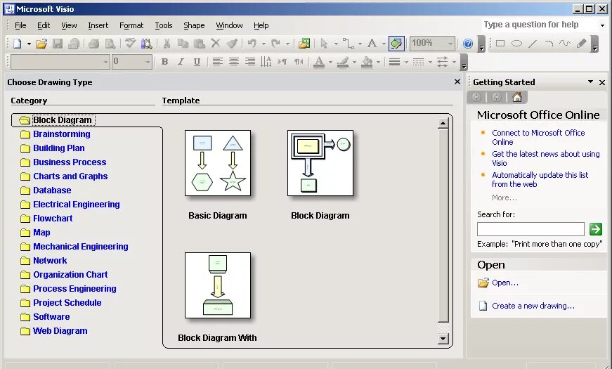Run the Spelling check icon
612x369 pixels.
(131, 44)
